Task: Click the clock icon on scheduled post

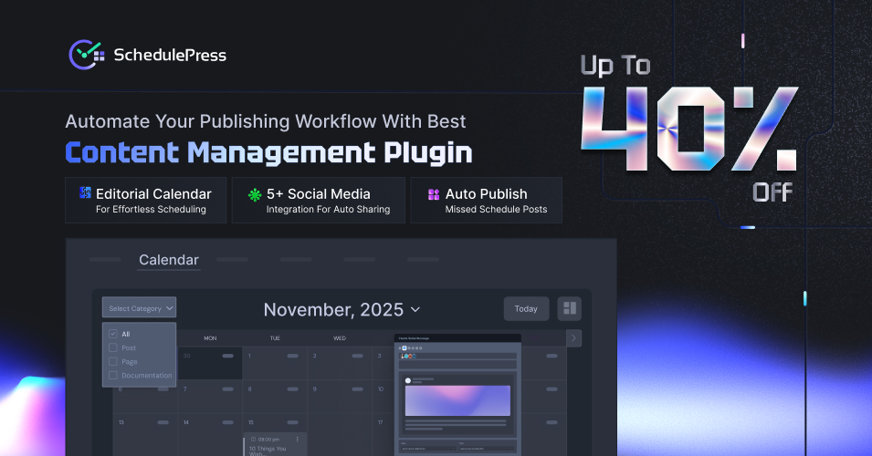Action: point(252,439)
